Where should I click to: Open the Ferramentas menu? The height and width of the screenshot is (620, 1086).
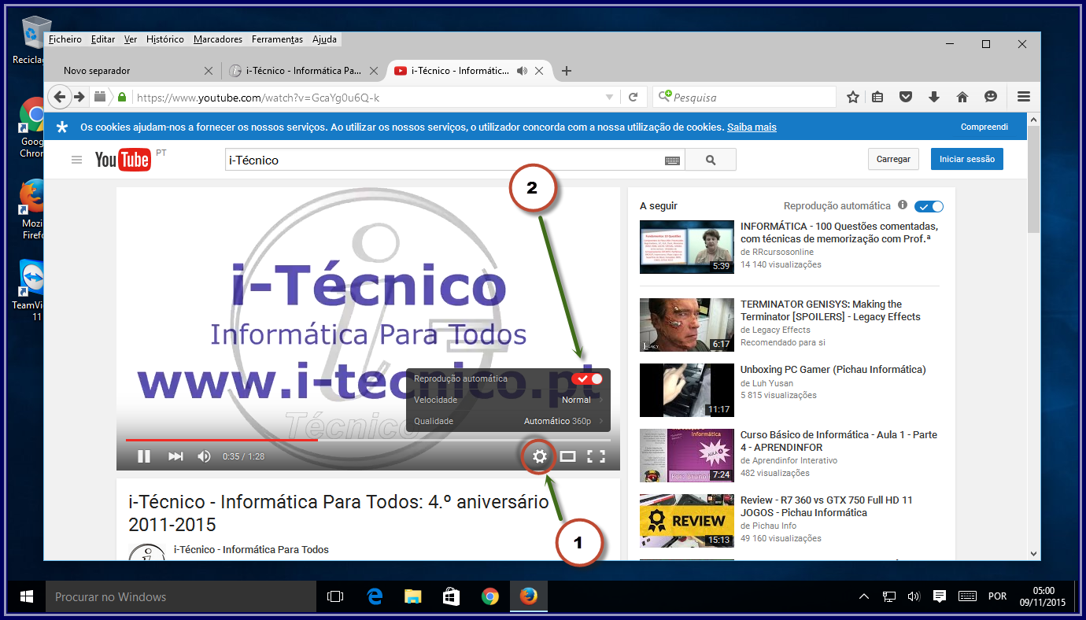(278, 39)
